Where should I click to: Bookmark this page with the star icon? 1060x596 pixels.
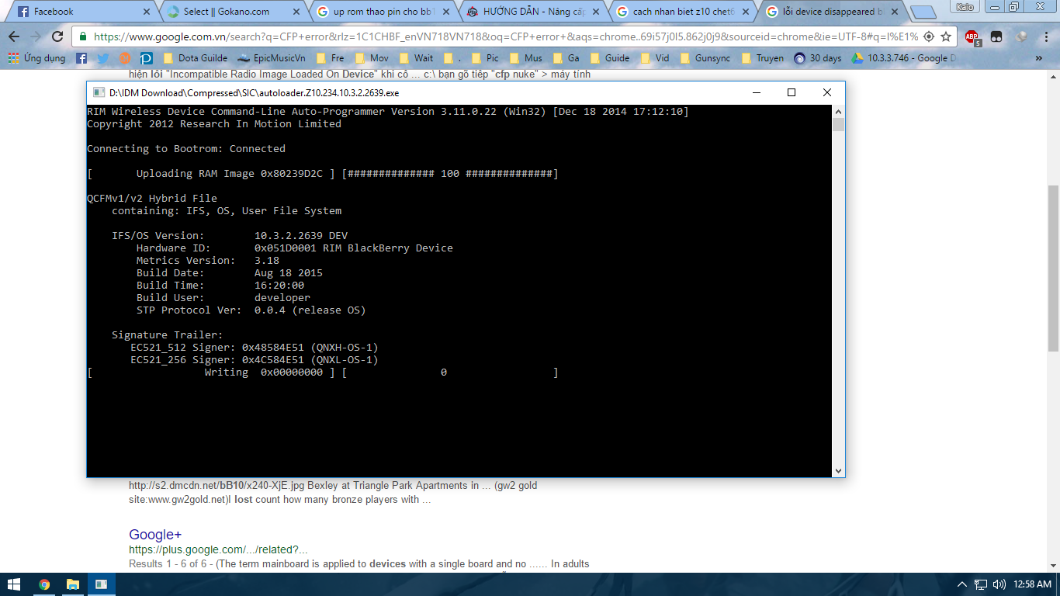tap(946, 36)
